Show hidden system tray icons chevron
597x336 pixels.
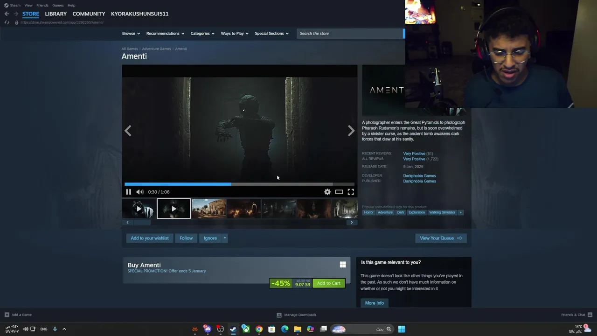click(x=64, y=329)
